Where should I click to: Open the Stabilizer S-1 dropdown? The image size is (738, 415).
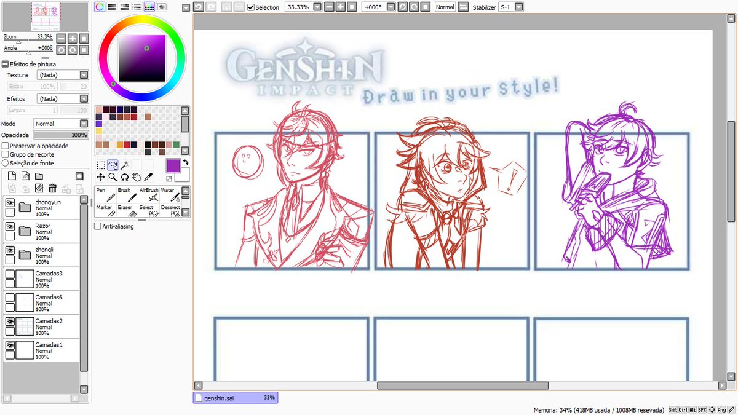[519, 7]
